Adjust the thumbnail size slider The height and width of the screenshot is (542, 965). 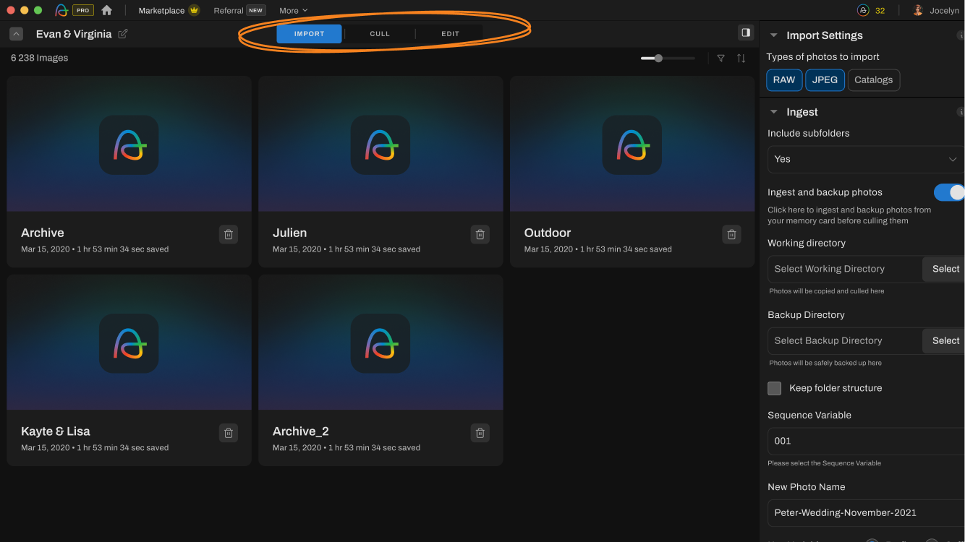[x=658, y=59]
